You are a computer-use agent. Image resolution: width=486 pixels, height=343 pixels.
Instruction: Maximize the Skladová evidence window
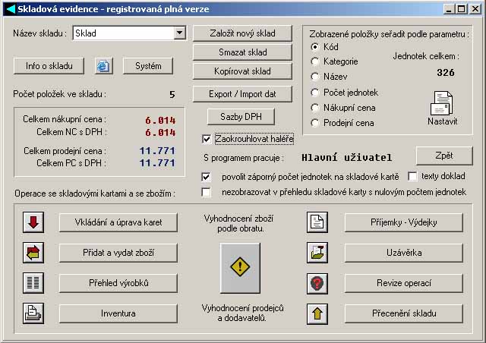click(461, 9)
